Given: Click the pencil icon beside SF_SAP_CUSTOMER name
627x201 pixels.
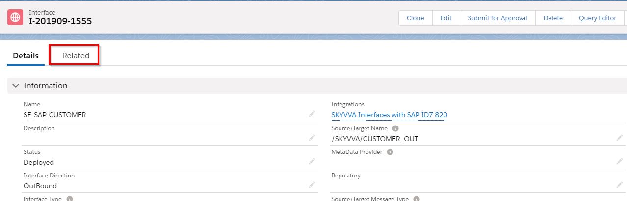Looking at the screenshot, I should (312, 114).
